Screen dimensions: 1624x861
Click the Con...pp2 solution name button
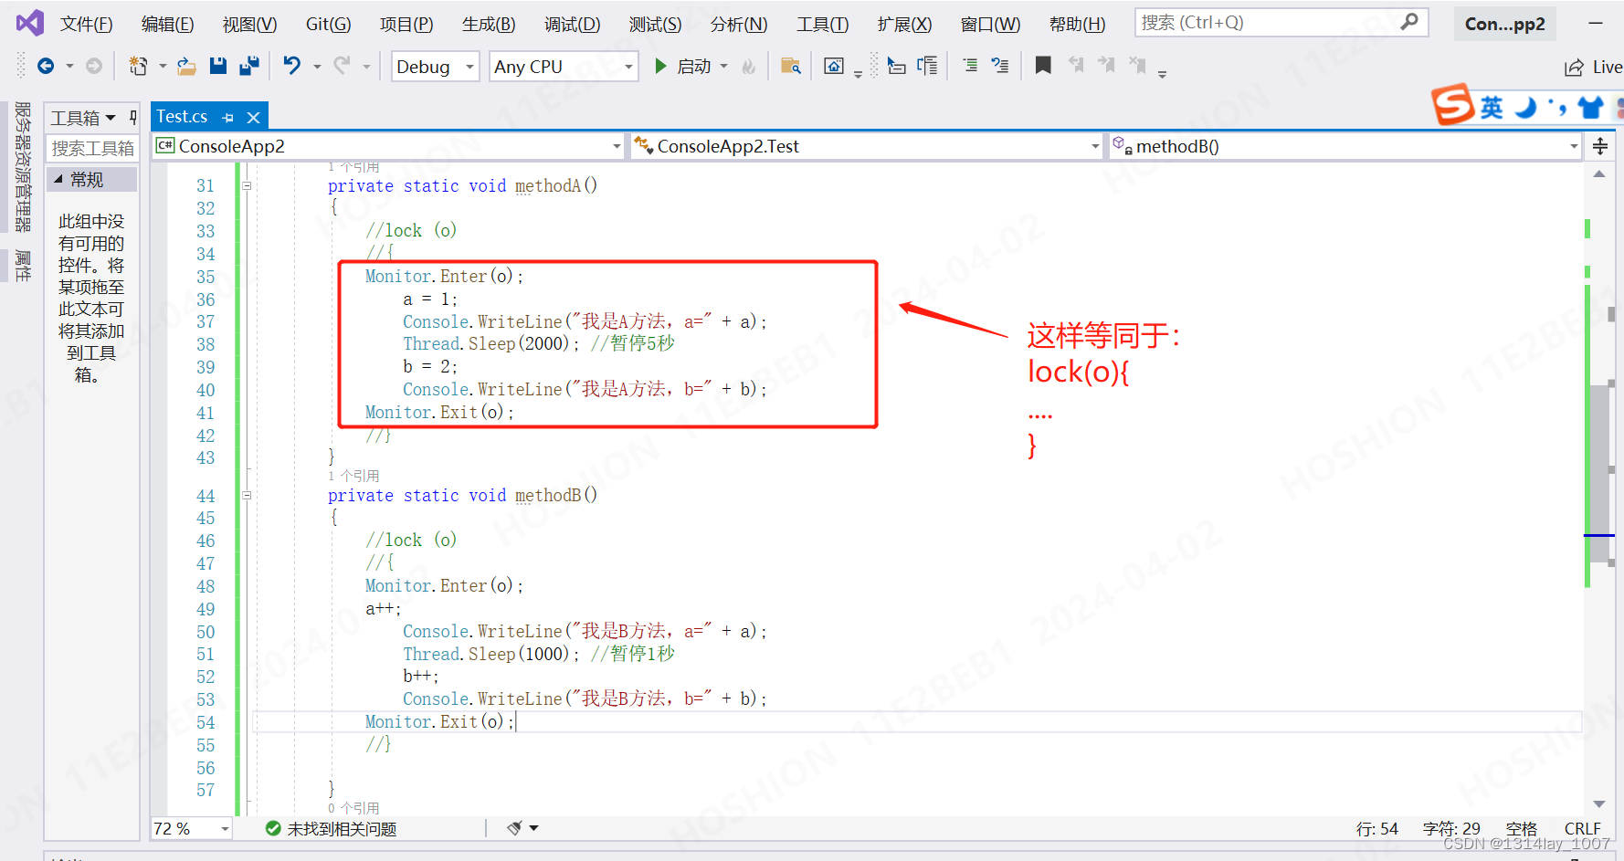(1504, 24)
